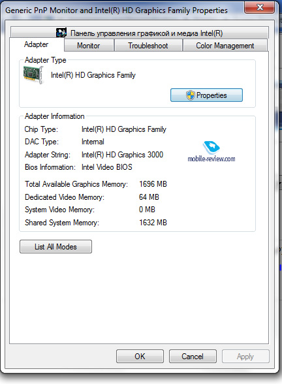The height and width of the screenshot is (384, 282).
Task: Select the Color Management tab
Action: (225, 46)
